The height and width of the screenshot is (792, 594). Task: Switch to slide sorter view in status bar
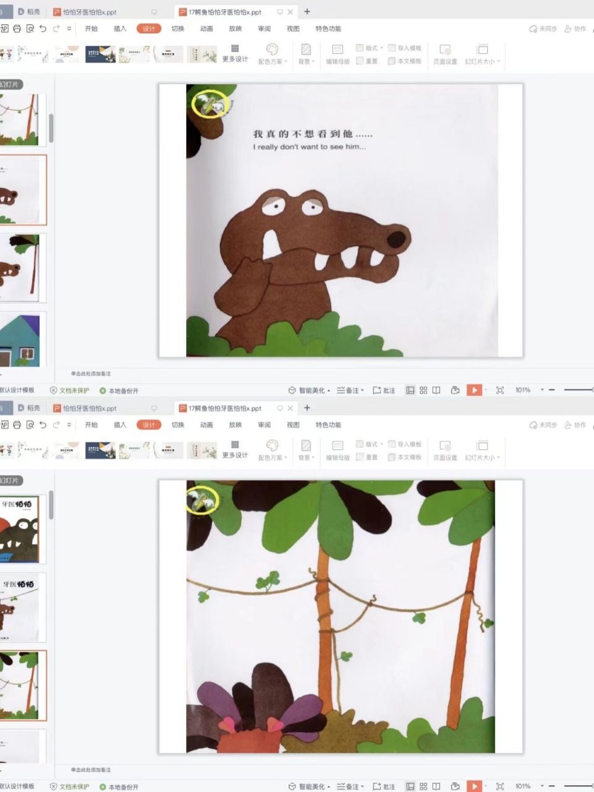pyautogui.click(x=423, y=390)
